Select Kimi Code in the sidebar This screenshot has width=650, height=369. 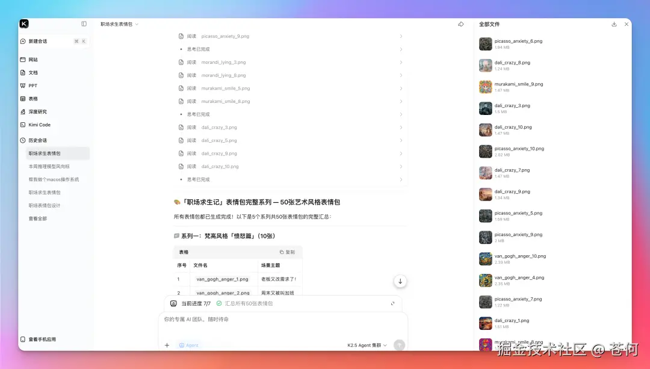coord(40,125)
